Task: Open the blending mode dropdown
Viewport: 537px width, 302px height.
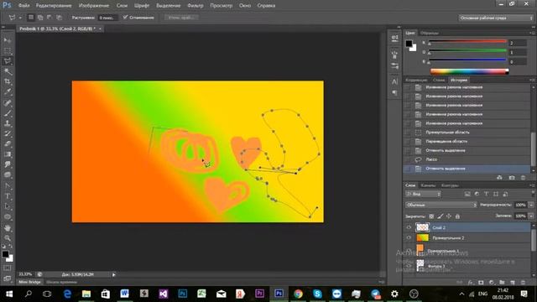Action: coord(441,205)
